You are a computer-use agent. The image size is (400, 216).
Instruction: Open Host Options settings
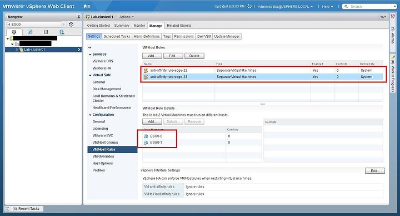pos(103,163)
